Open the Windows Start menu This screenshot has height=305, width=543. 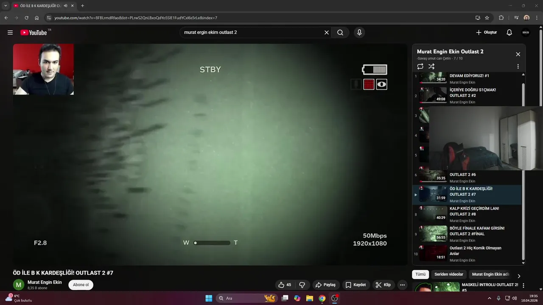(209, 298)
